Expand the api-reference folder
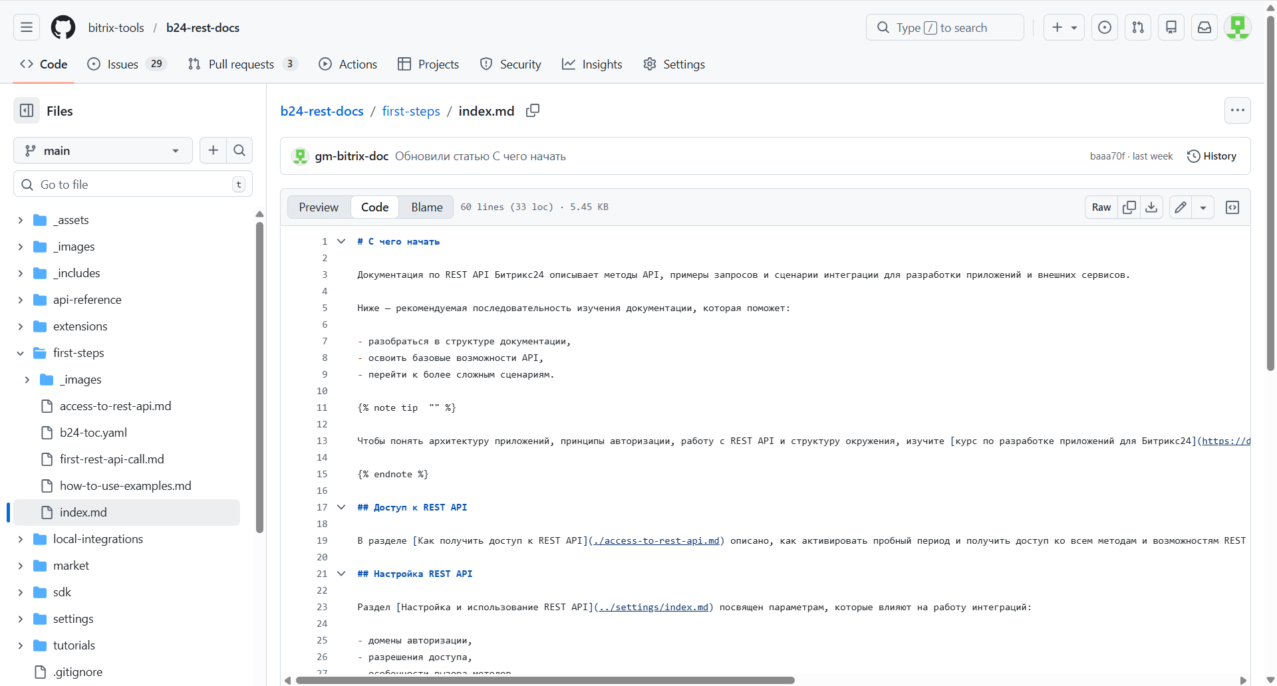The width and height of the screenshot is (1277, 686). [21, 300]
